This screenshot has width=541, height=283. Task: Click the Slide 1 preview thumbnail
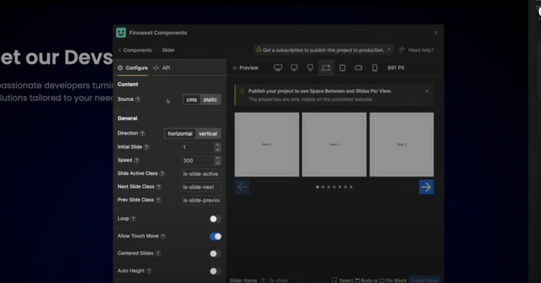point(267,145)
